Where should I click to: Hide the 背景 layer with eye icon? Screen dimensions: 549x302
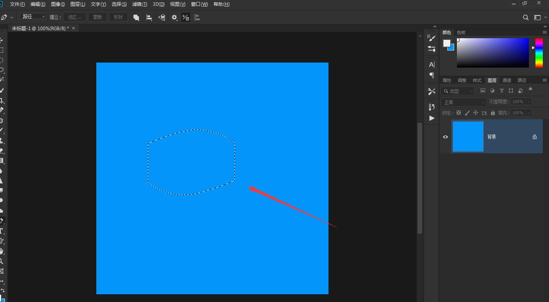click(x=445, y=137)
